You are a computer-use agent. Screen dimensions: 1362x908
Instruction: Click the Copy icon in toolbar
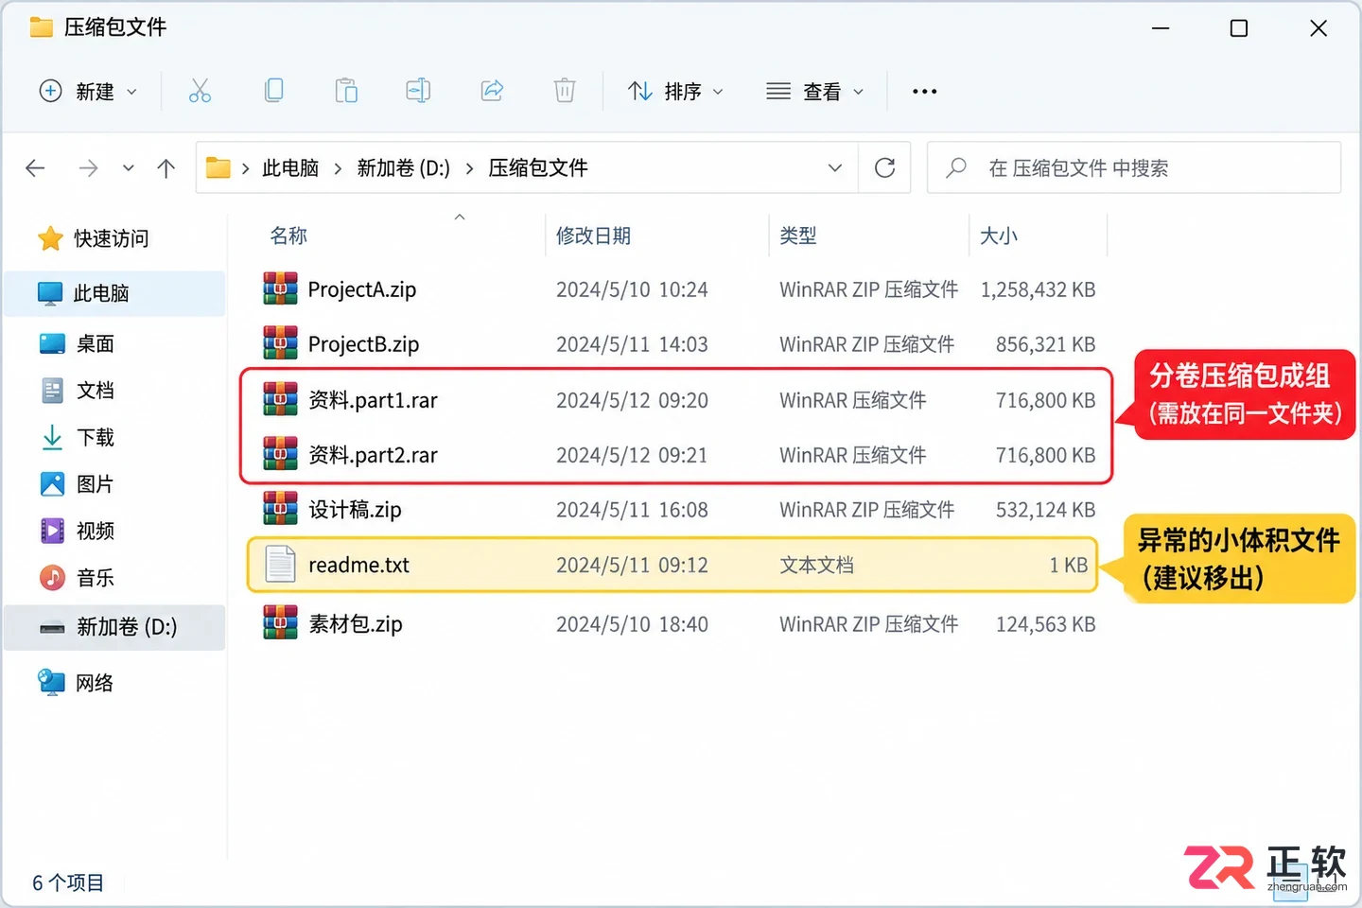tap(273, 91)
